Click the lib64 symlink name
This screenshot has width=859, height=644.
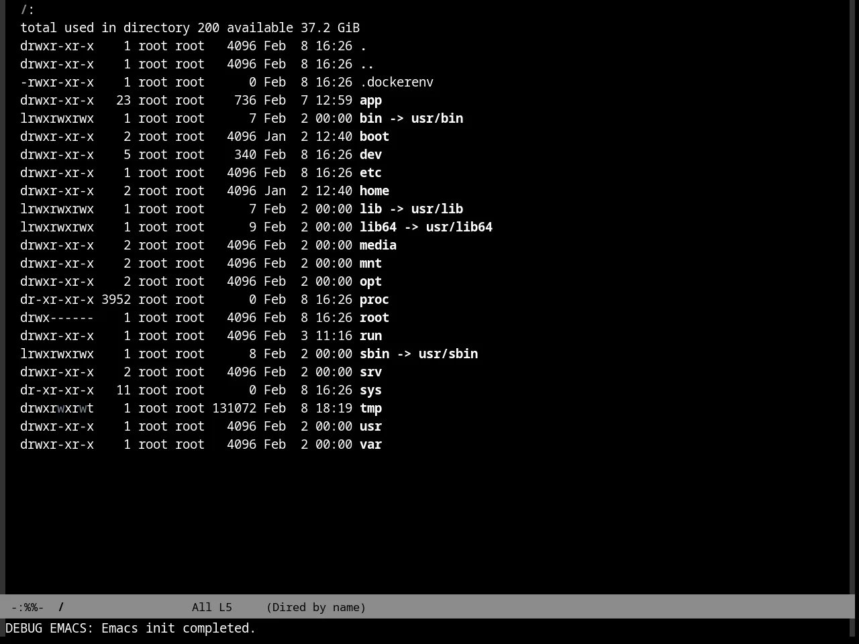coord(378,227)
